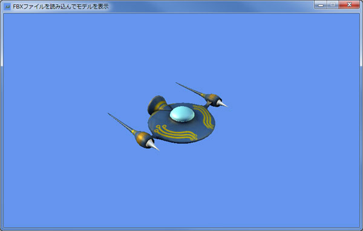The width and height of the screenshot is (363, 231).
Task: Click the white cone tip on left engine
Action: 152,145
